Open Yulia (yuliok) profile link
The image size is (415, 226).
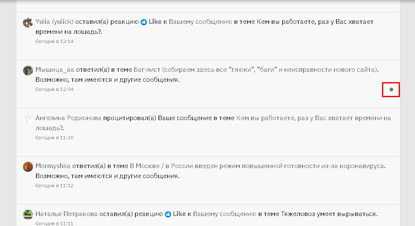(54, 22)
